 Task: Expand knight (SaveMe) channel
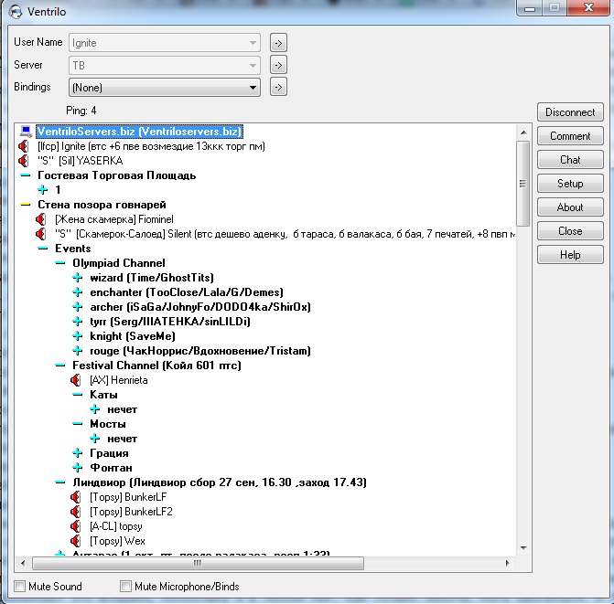[78, 336]
